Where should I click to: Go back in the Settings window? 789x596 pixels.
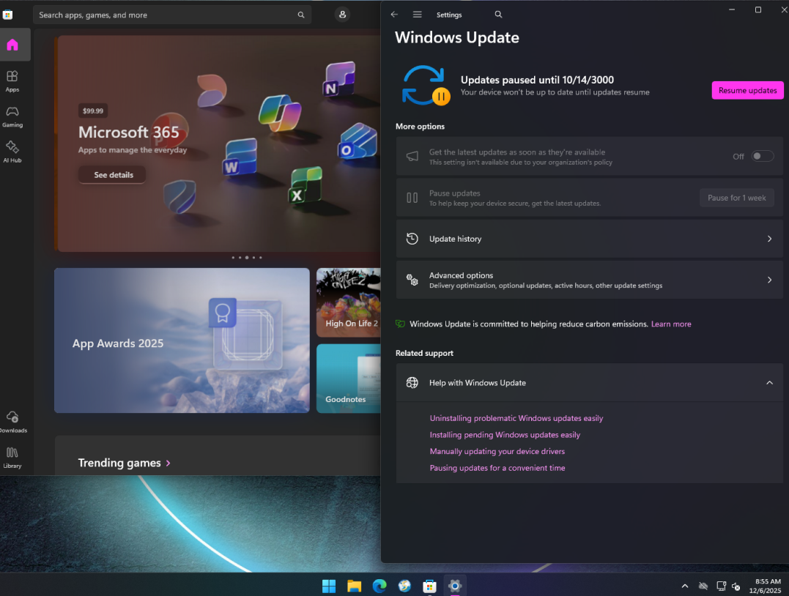394,15
